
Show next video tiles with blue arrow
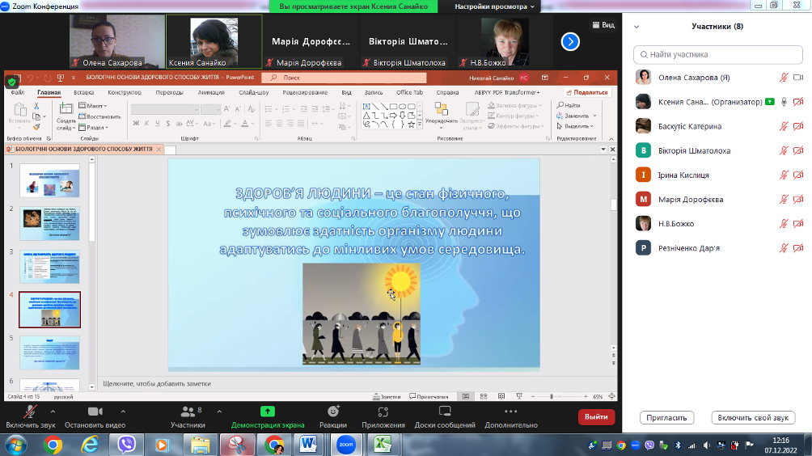click(570, 41)
